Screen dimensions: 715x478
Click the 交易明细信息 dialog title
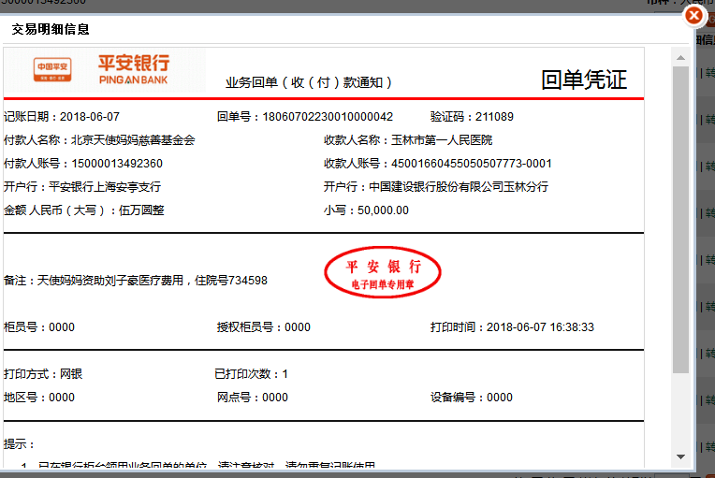(x=51, y=30)
